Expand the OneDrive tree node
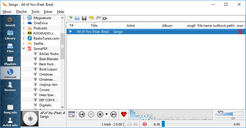The width and height of the screenshot is (246, 128). coord(23,23)
